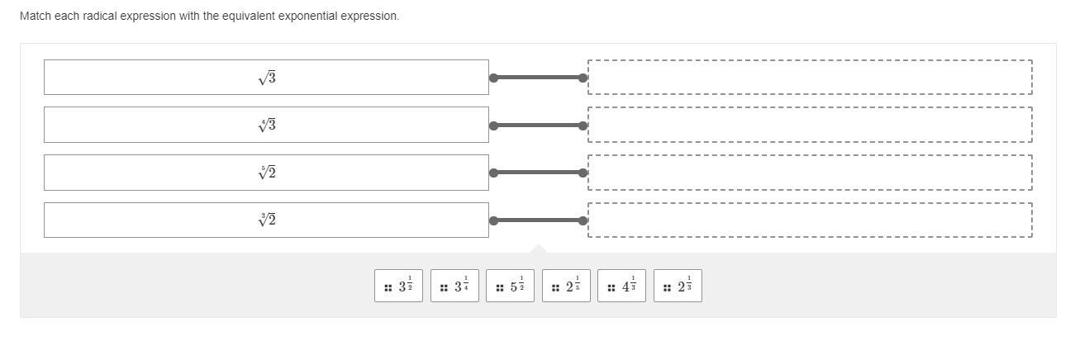Click the empty drop box beside cube root of 2
Image resolution: width=1070 pixels, height=341 pixels.
coord(810,220)
